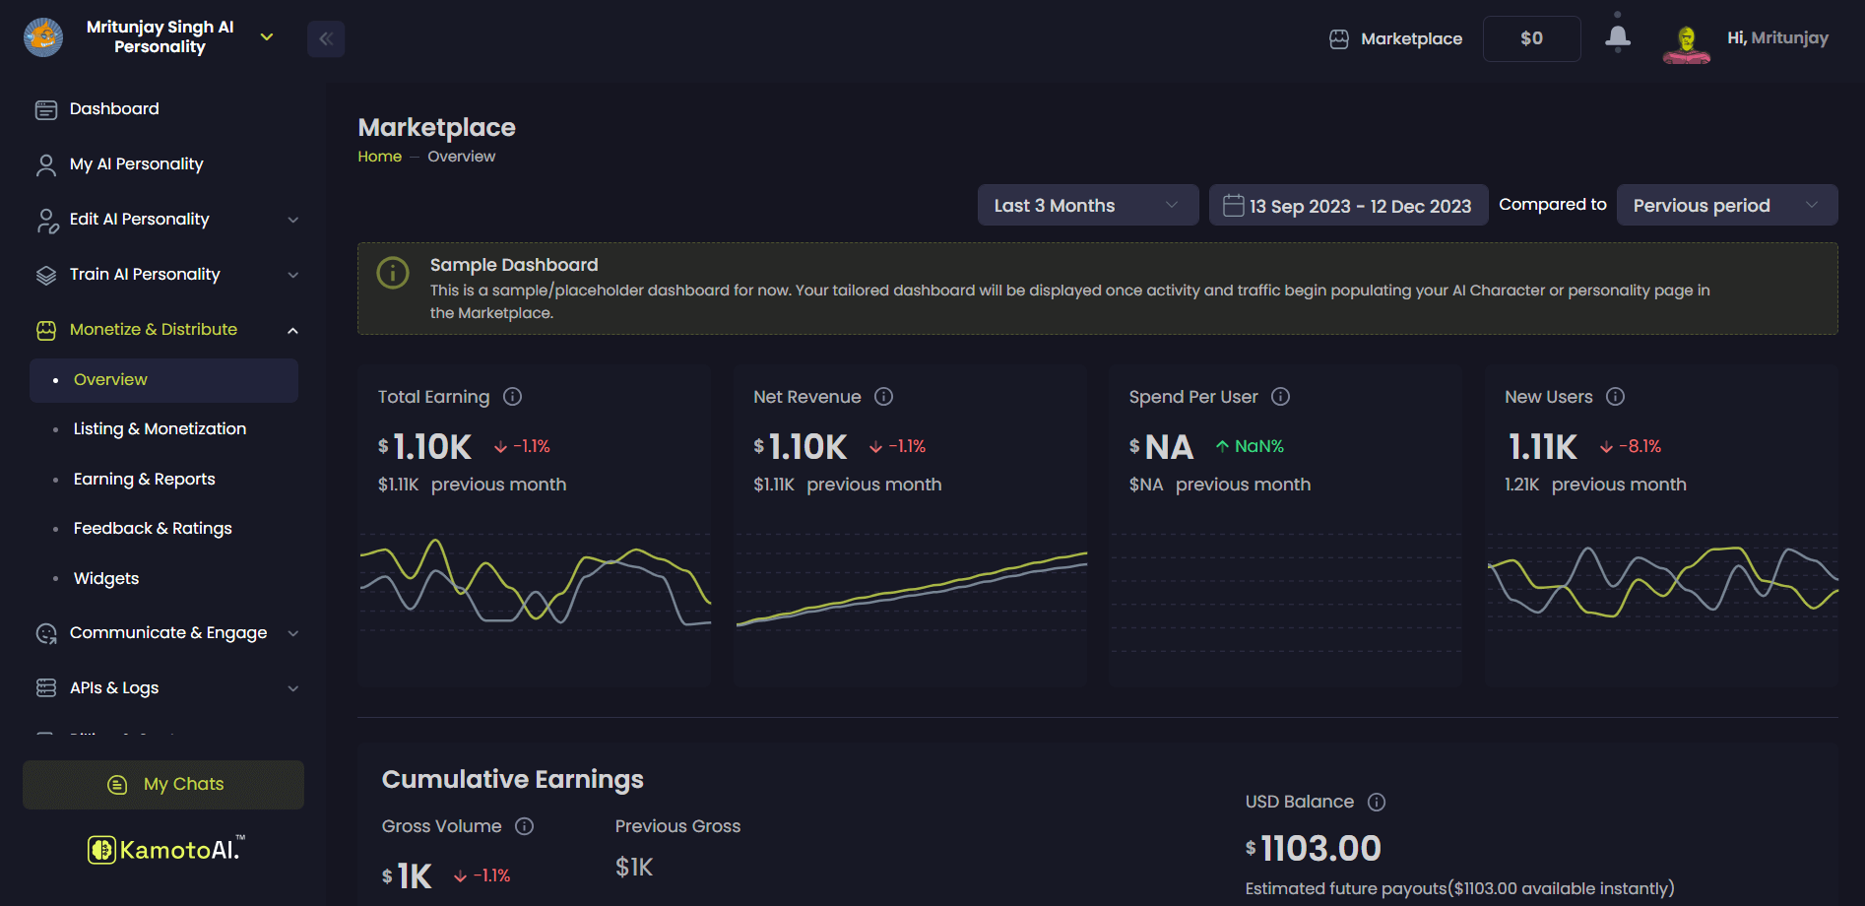Open the Last 3 Months dropdown

click(x=1087, y=205)
